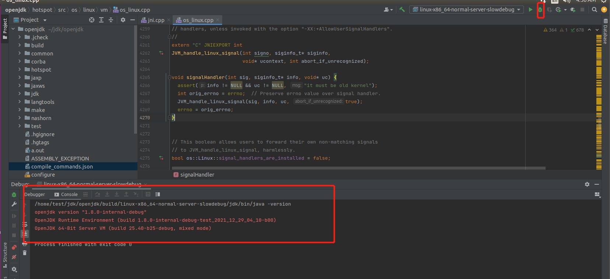
Task: Hide the Project panel with minus icon
Action: [x=133, y=20]
